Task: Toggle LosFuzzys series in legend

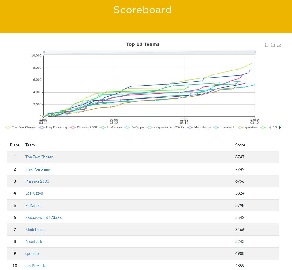Action: 110,127
